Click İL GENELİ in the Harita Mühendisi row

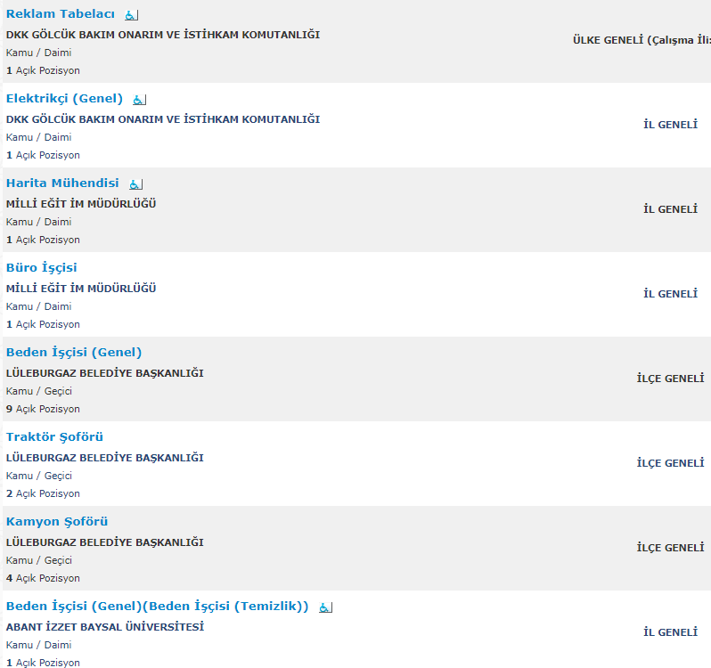(670, 209)
